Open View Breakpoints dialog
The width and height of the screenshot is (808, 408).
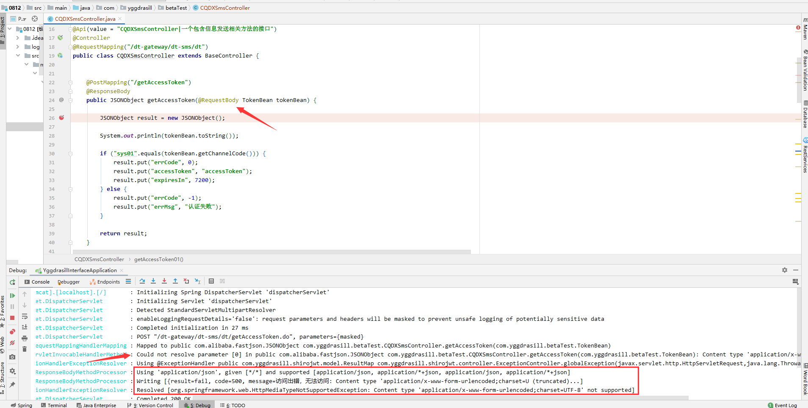12,331
